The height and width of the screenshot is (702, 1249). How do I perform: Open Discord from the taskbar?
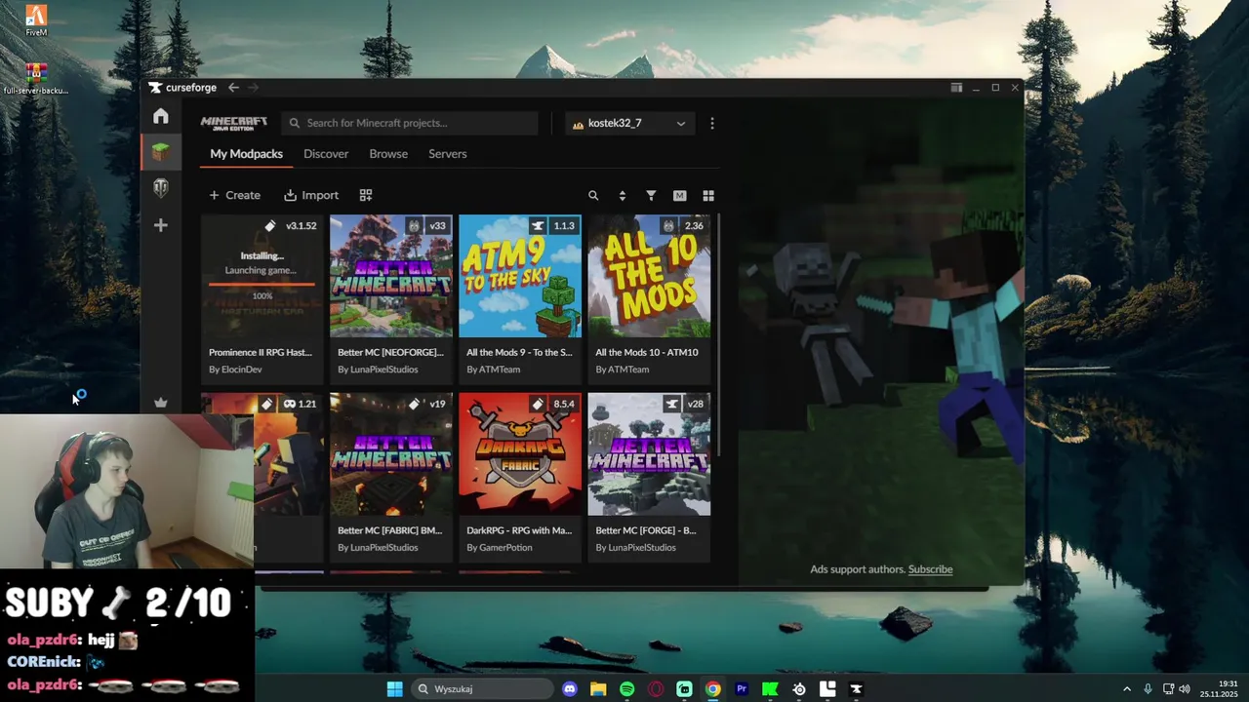(570, 689)
